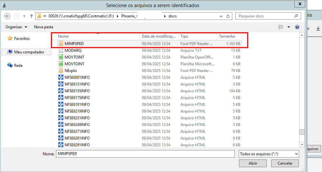The height and width of the screenshot is (172, 322).
Task: Select Meu computador in navigation pane
Action: [x=26, y=52]
